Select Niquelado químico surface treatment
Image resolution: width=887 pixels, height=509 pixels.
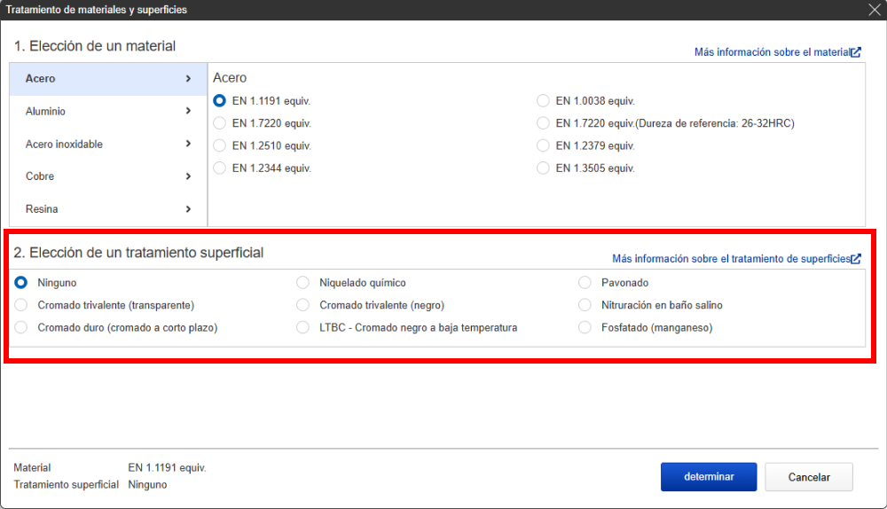click(302, 283)
